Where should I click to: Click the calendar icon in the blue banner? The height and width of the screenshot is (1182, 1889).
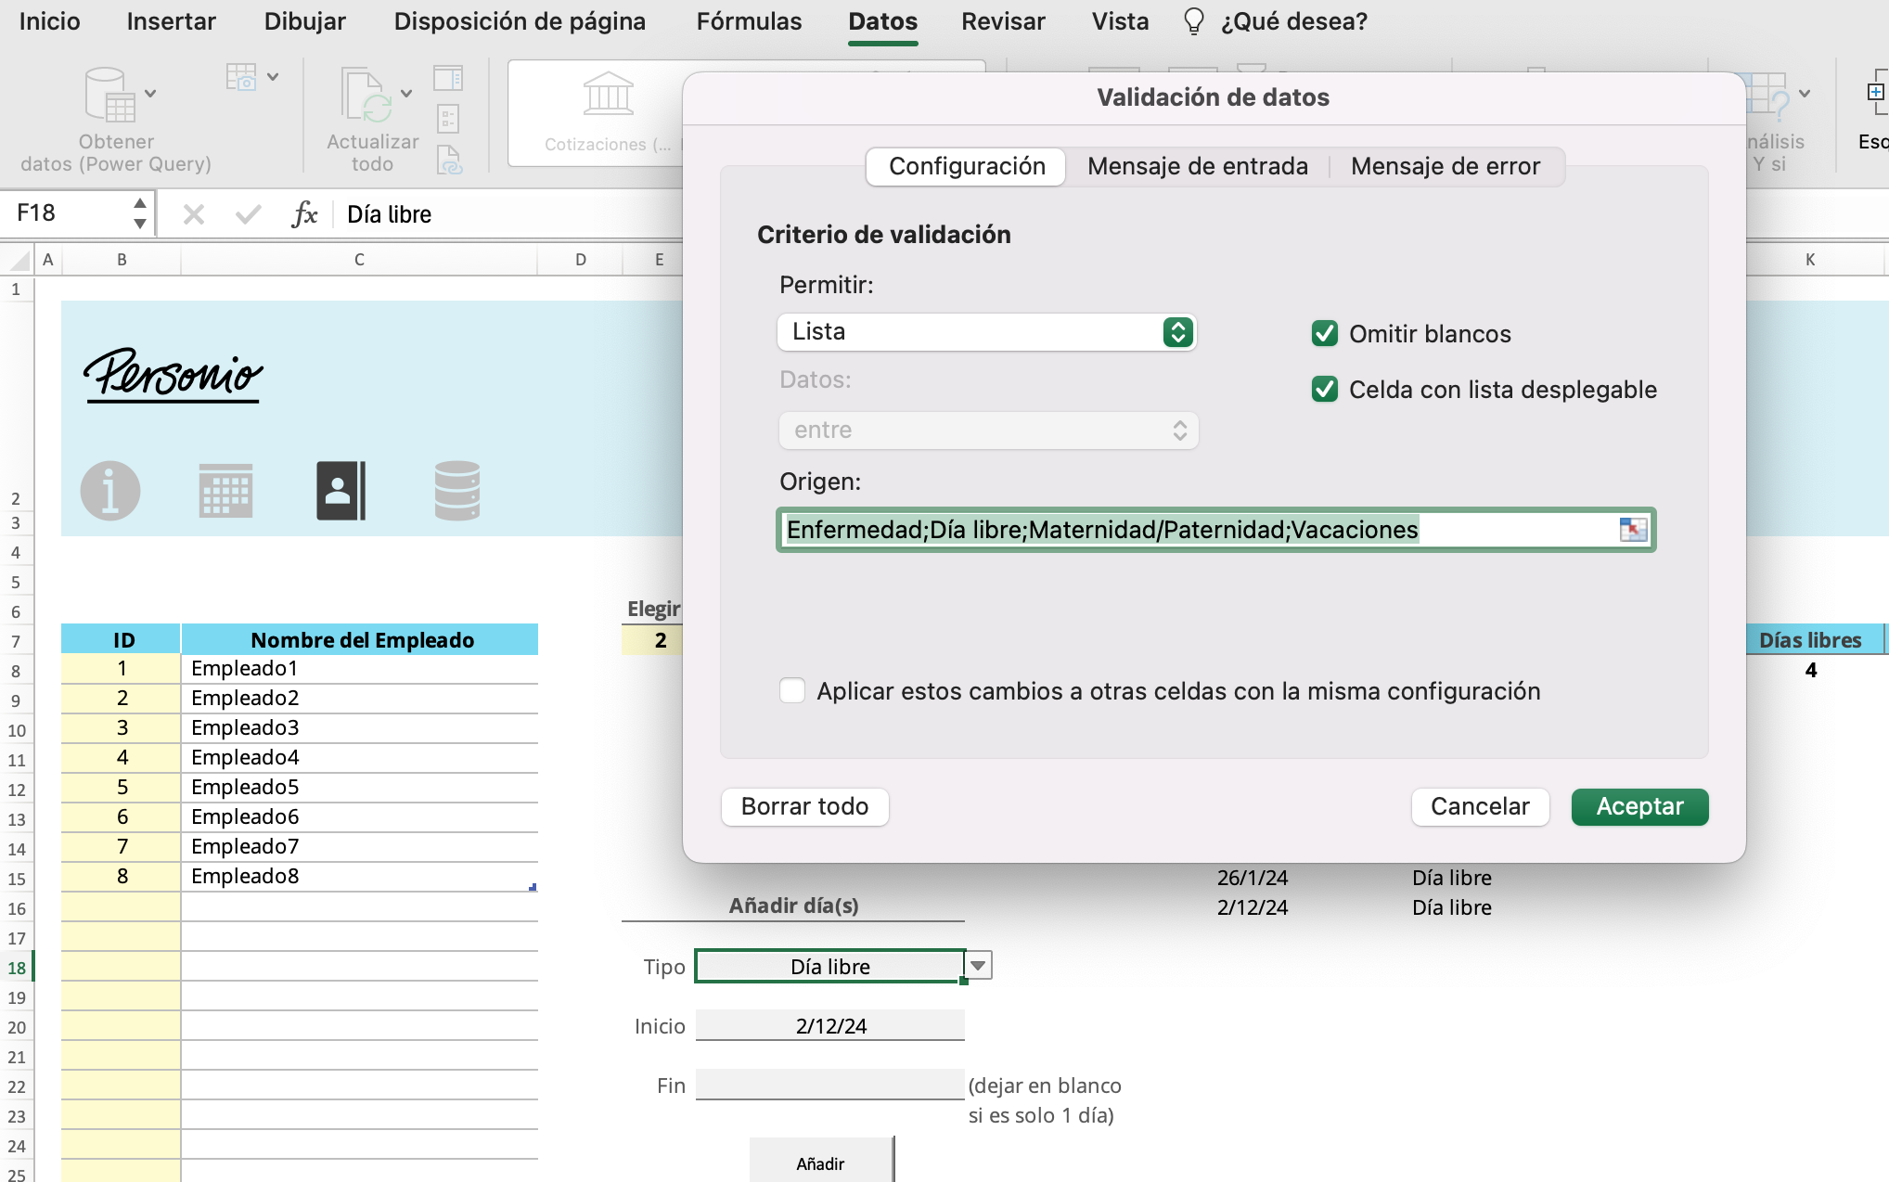[225, 491]
